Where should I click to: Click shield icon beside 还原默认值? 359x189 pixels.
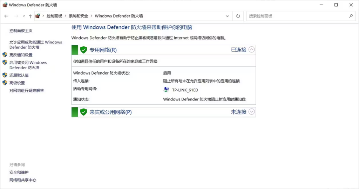5,75
